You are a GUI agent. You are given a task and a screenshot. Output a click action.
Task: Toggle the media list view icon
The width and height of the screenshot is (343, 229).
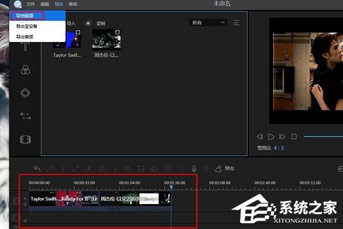point(236,23)
